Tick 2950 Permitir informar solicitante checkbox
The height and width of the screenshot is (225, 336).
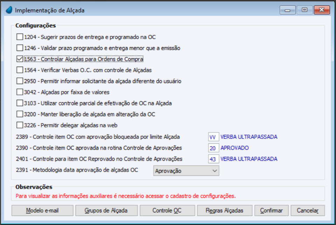coord(20,81)
